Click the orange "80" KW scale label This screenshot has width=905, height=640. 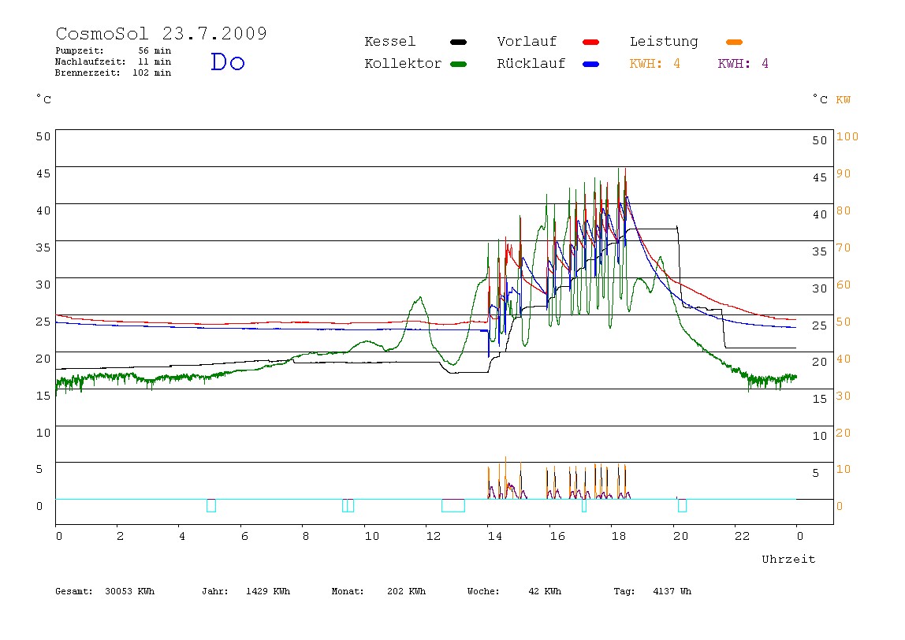(x=844, y=210)
